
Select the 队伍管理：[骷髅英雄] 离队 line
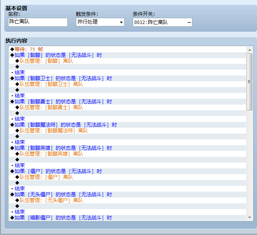(127, 154)
